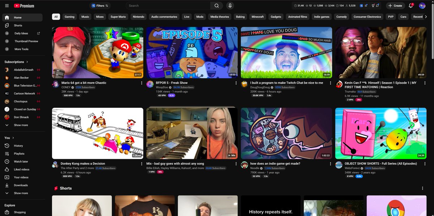Select the All filter chip

pos(56,17)
